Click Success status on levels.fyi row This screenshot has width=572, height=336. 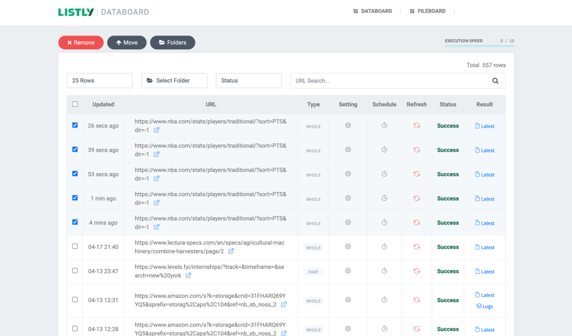448,271
